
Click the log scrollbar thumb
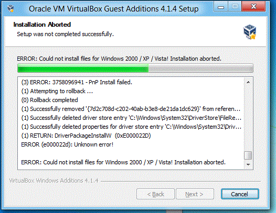click(x=248, y=155)
